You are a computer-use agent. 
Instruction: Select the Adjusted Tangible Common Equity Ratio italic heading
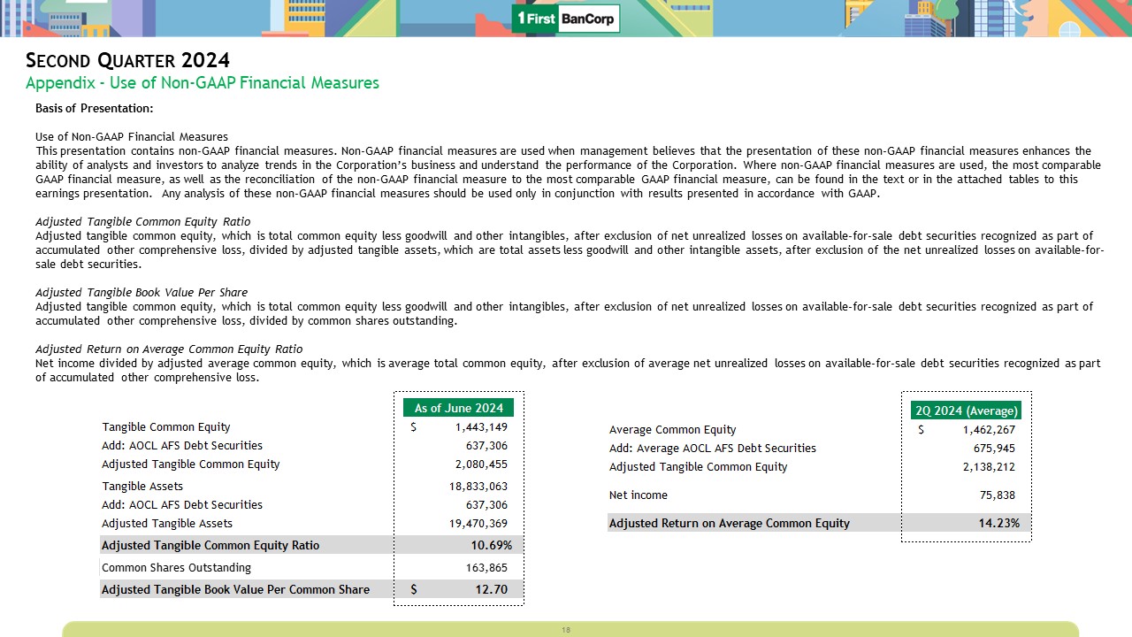click(x=142, y=222)
